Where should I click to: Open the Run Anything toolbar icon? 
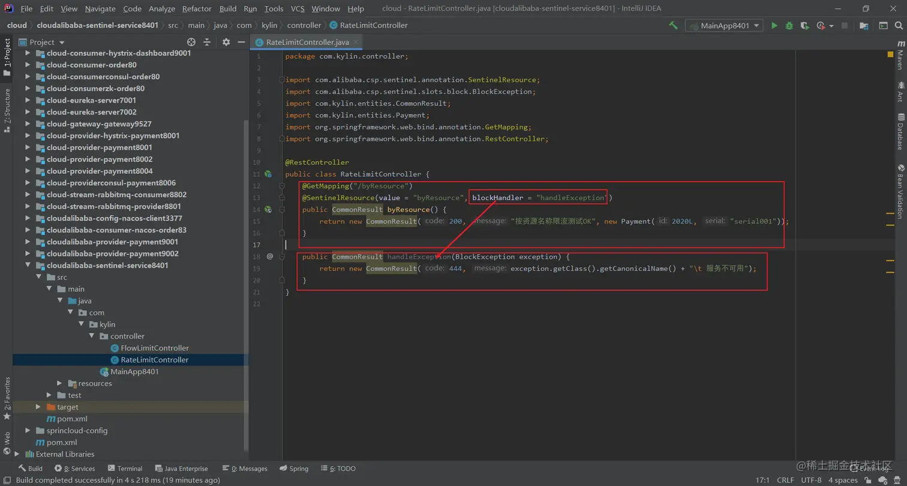tap(883, 25)
